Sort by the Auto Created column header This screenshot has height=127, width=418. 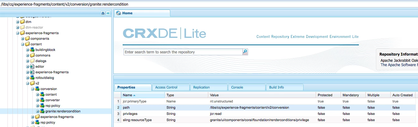coord(403,95)
